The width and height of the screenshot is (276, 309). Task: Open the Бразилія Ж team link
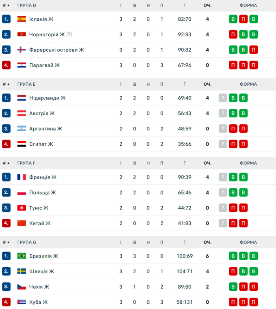tap(44, 256)
